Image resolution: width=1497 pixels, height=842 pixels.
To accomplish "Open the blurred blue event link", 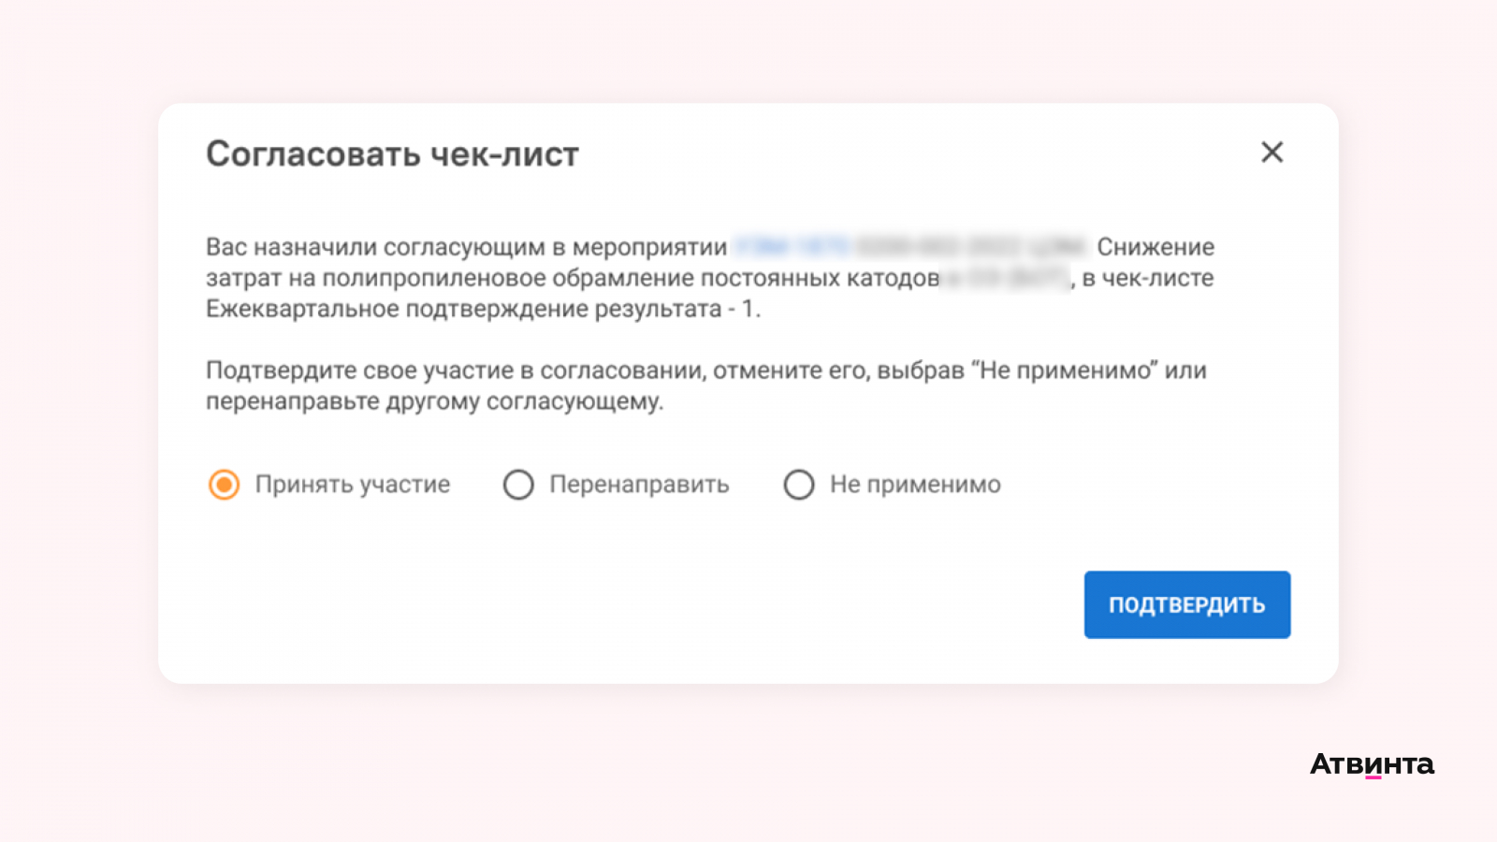I will [x=909, y=247].
